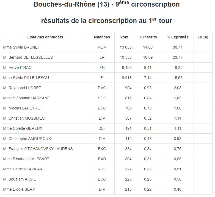Select candidate Mme Elodie SERY
Viewport: 215px width, 197px height.
point(19,189)
